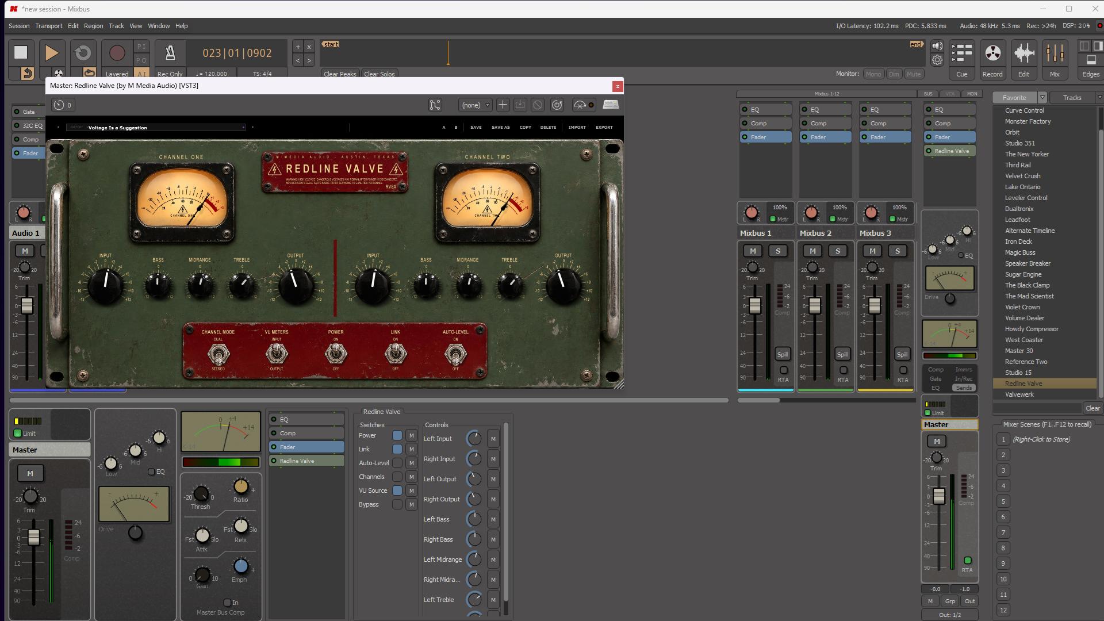Click EXPORT in the plugin header
The width and height of the screenshot is (1104, 621).
pos(604,128)
